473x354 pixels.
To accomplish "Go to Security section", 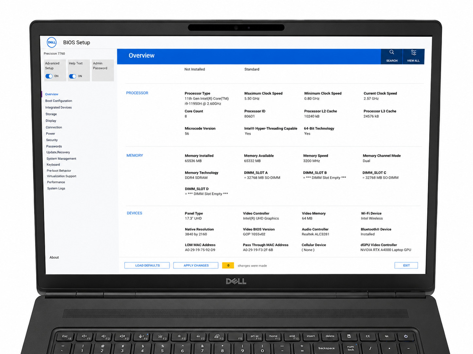I will tap(52, 140).
